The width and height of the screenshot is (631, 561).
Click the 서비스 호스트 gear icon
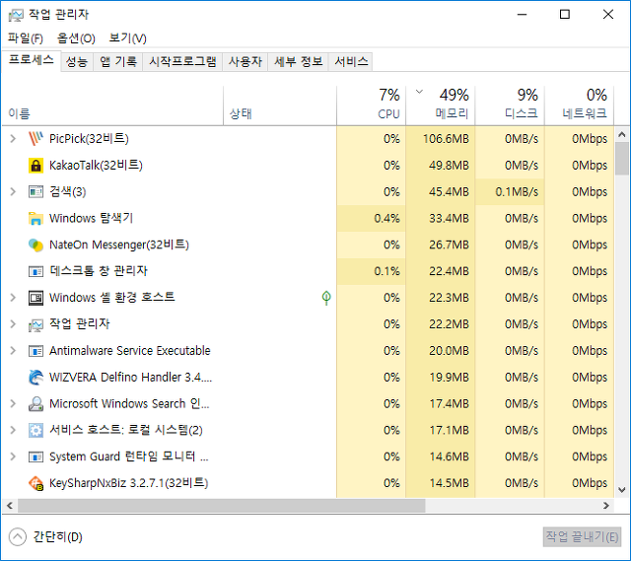point(35,431)
